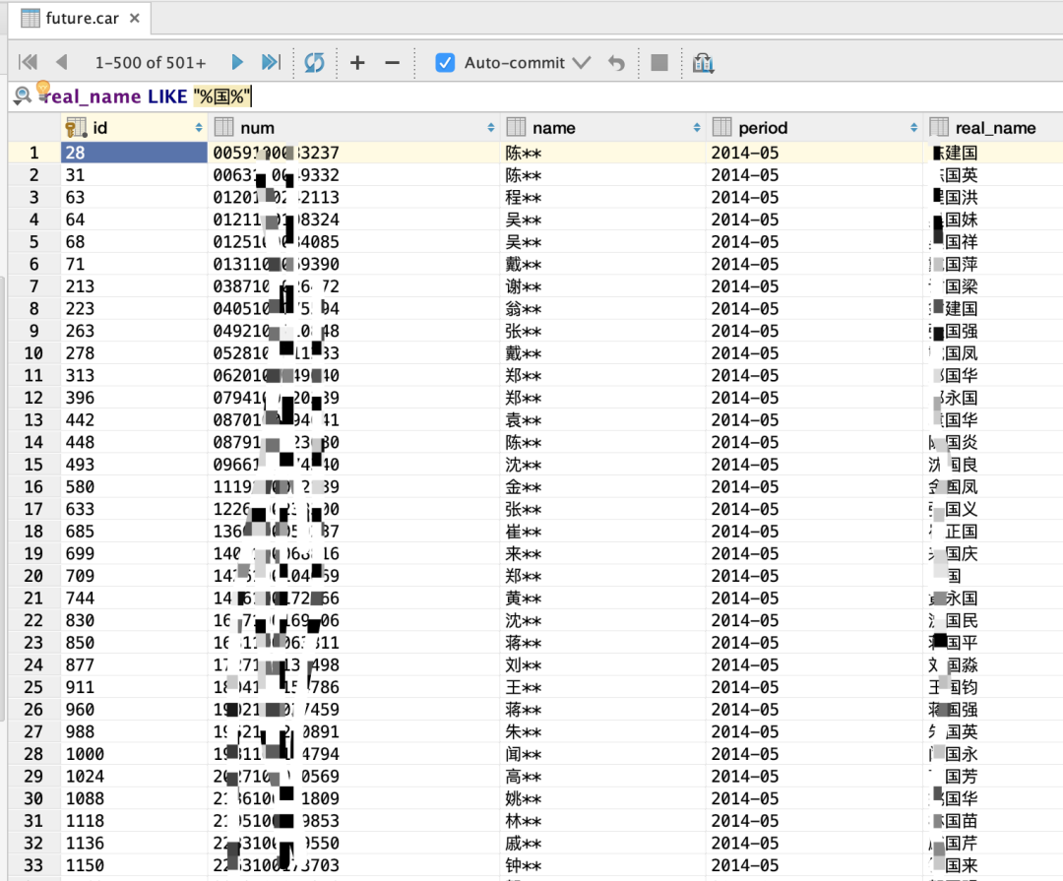Select the id cell 1000

click(x=134, y=753)
